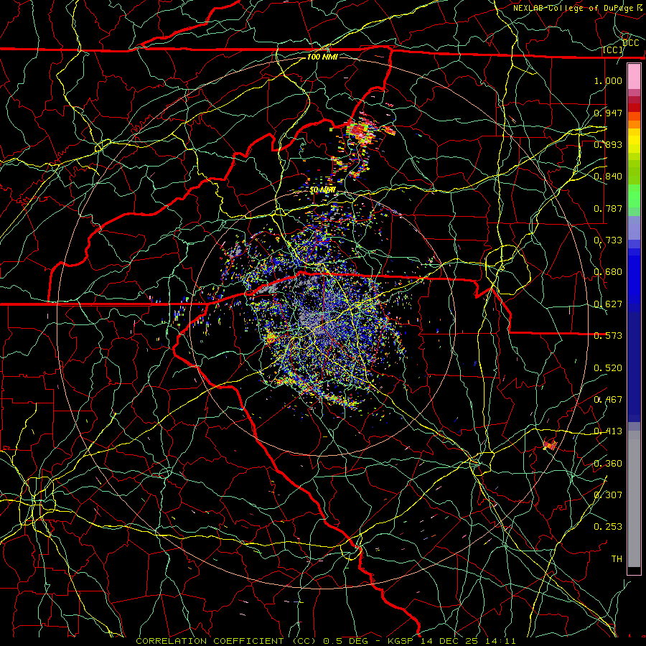This screenshot has width=646, height=646.
Task: Click the TH threshold label
Action: tap(617, 559)
